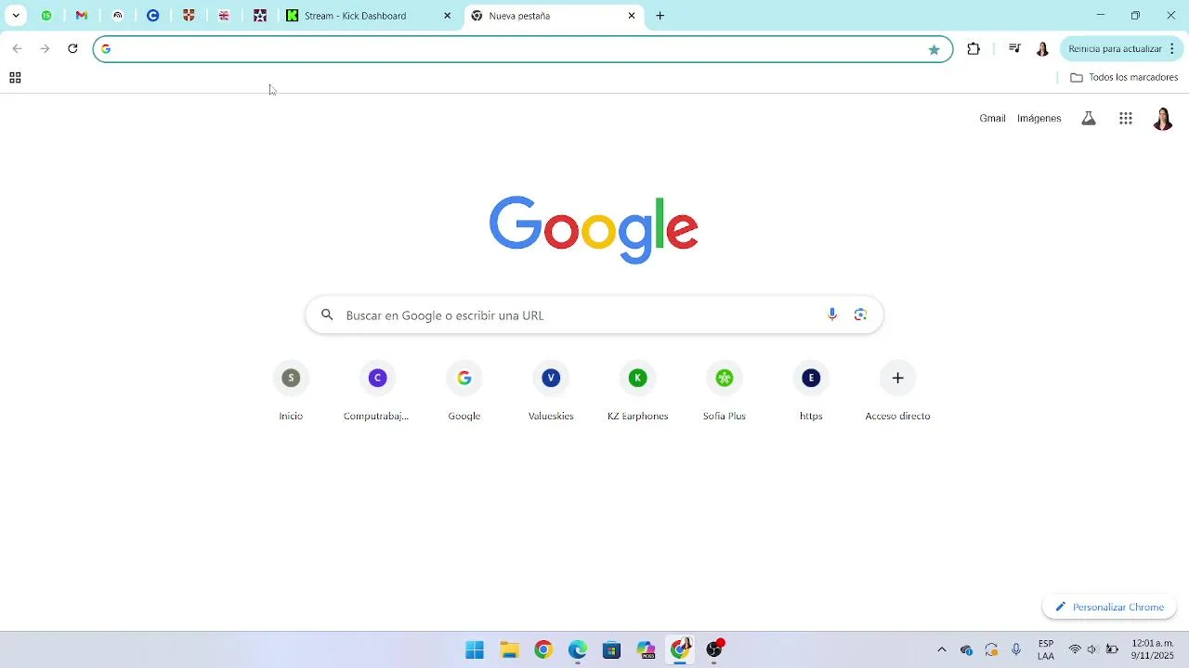Image resolution: width=1189 pixels, height=668 pixels.
Task: Open a new tab with plus button
Action: pos(660,16)
